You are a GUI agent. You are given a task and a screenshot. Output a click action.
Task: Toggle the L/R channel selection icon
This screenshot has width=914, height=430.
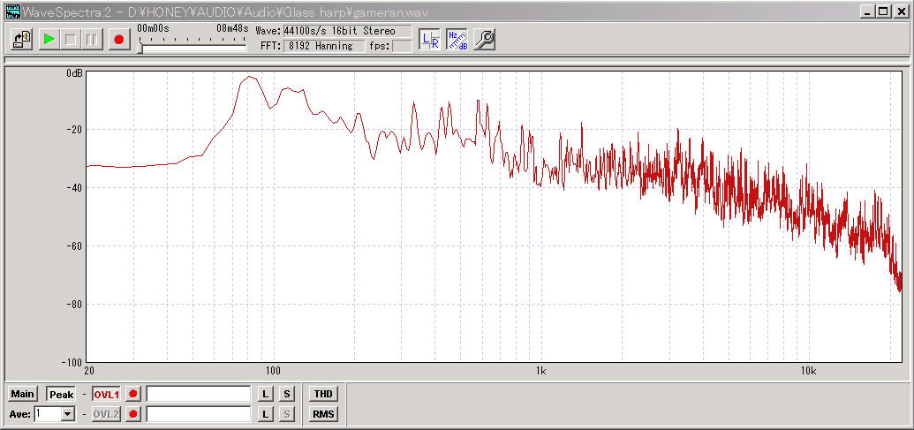coord(429,40)
